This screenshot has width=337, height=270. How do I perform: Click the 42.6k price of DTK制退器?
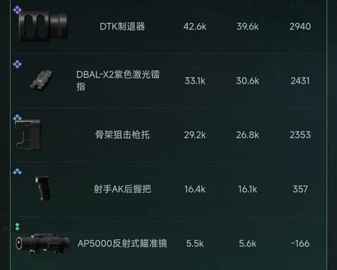[x=195, y=26]
